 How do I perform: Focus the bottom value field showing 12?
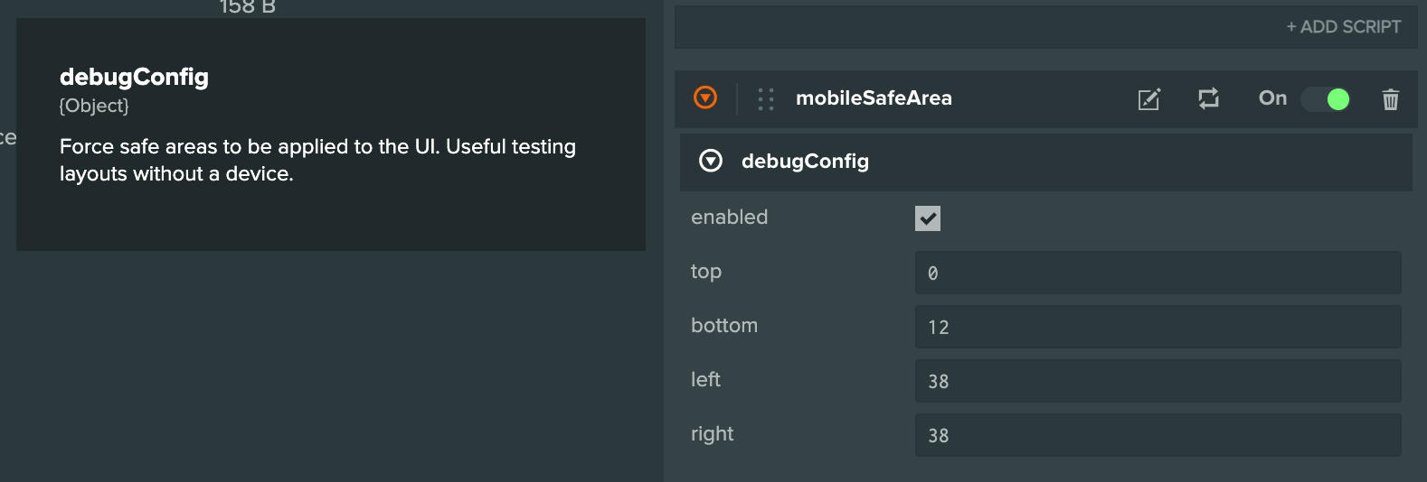click(x=1158, y=327)
